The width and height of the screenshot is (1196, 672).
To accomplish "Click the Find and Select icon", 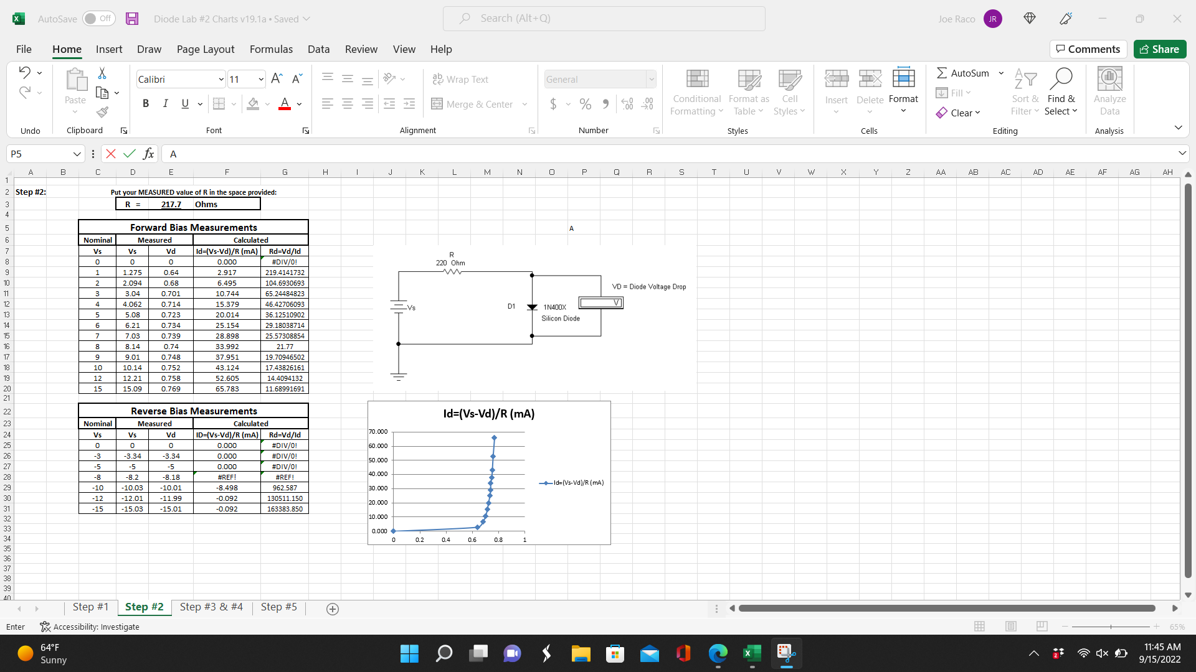I will (1061, 90).
